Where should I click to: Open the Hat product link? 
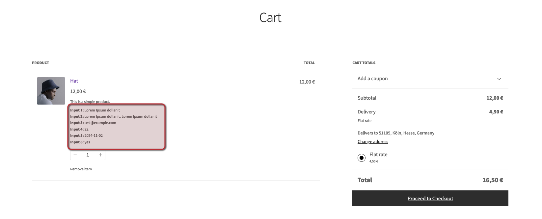tap(74, 81)
